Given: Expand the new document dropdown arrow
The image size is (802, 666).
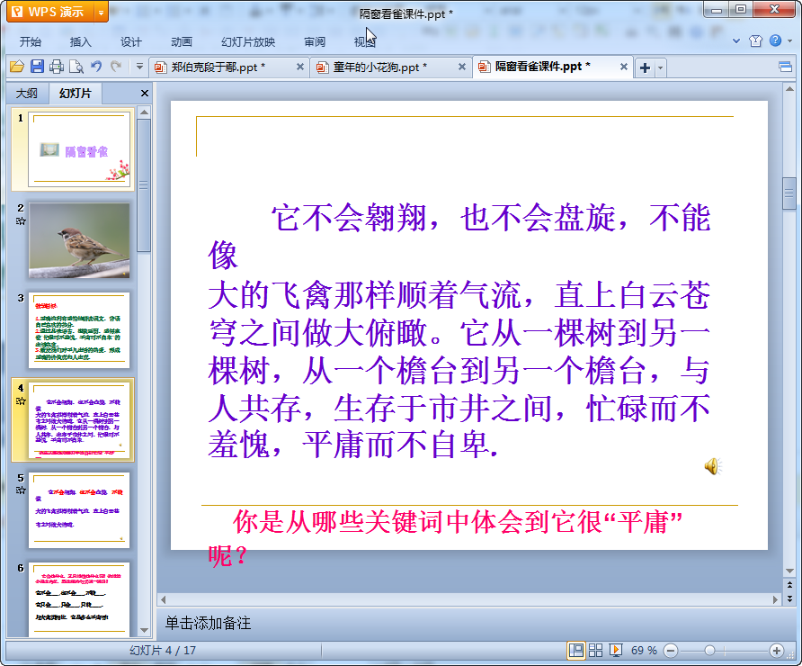Looking at the screenshot, I should tap(660, 67).
